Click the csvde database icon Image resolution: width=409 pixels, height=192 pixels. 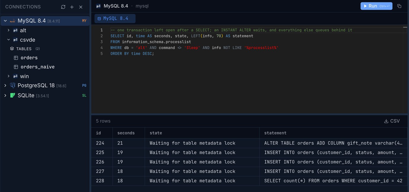click(x=15, y=40)
